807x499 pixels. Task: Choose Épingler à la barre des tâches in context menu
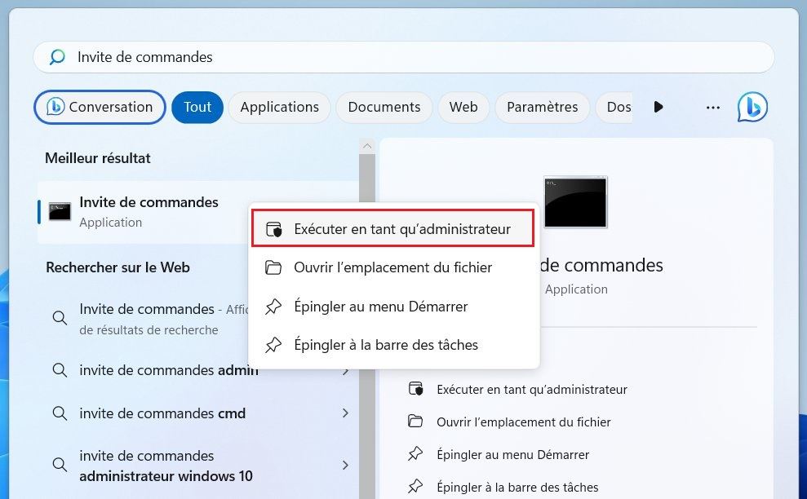click(x=392, y=345)
